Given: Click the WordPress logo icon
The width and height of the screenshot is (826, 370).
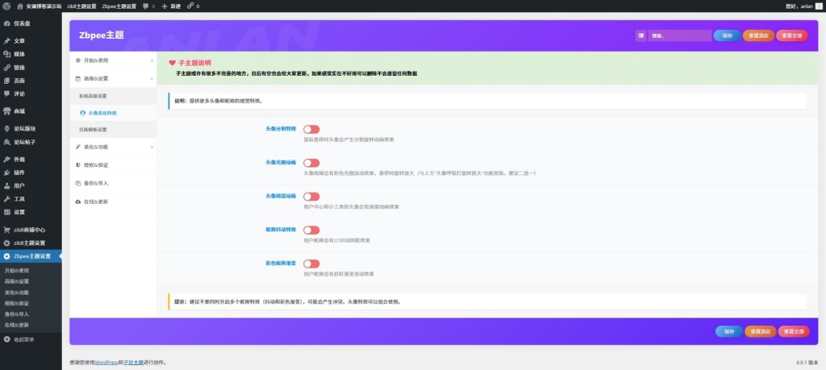Looking at the screenshot, I should pyautogui.click(x=6, y=6).
